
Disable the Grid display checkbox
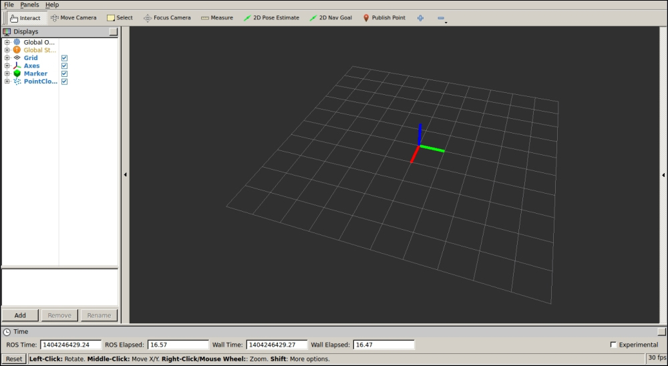64,58
